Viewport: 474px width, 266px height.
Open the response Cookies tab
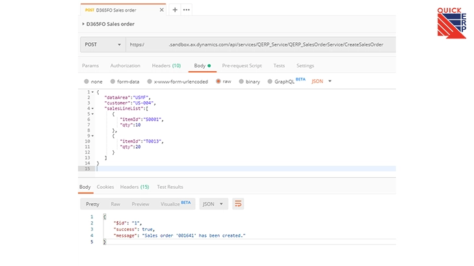click(105, 187)
